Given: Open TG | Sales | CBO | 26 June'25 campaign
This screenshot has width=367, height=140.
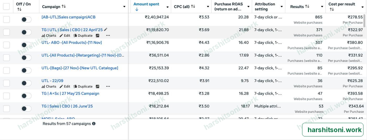Looking at the screenshot, I should [67, 106].
